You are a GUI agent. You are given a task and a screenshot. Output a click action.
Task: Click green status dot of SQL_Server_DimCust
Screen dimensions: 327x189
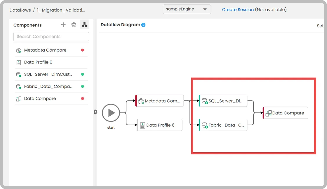83,74
